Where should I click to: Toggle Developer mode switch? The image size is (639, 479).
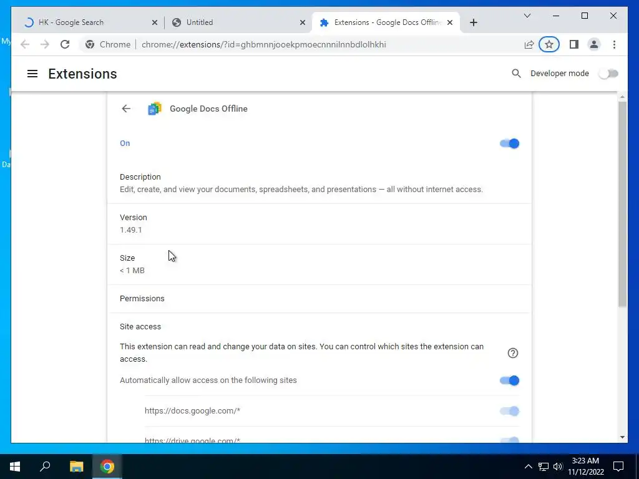pyautogui.click(x=608, y=74)
